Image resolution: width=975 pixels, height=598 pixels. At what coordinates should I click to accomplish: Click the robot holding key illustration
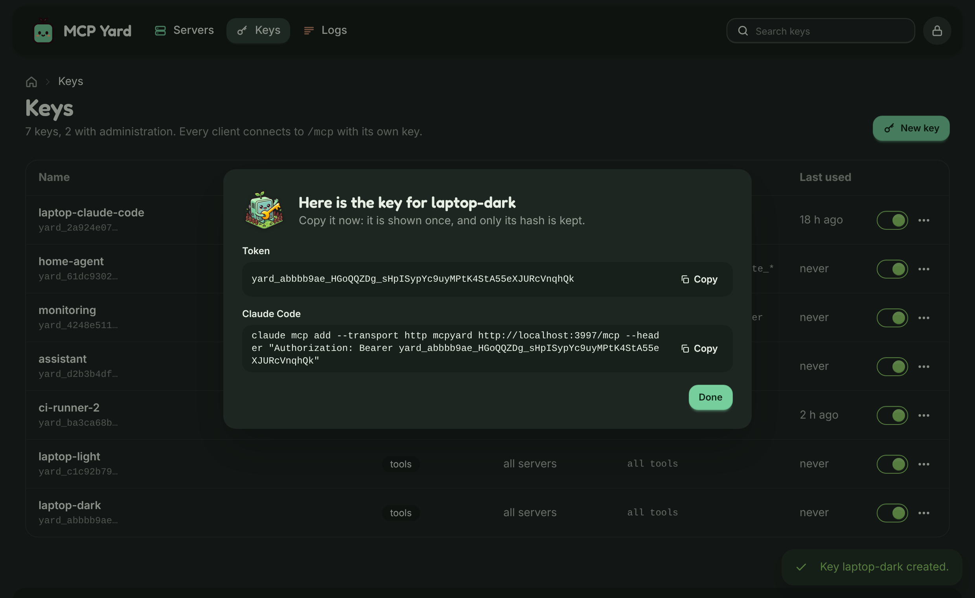(264, 210)
